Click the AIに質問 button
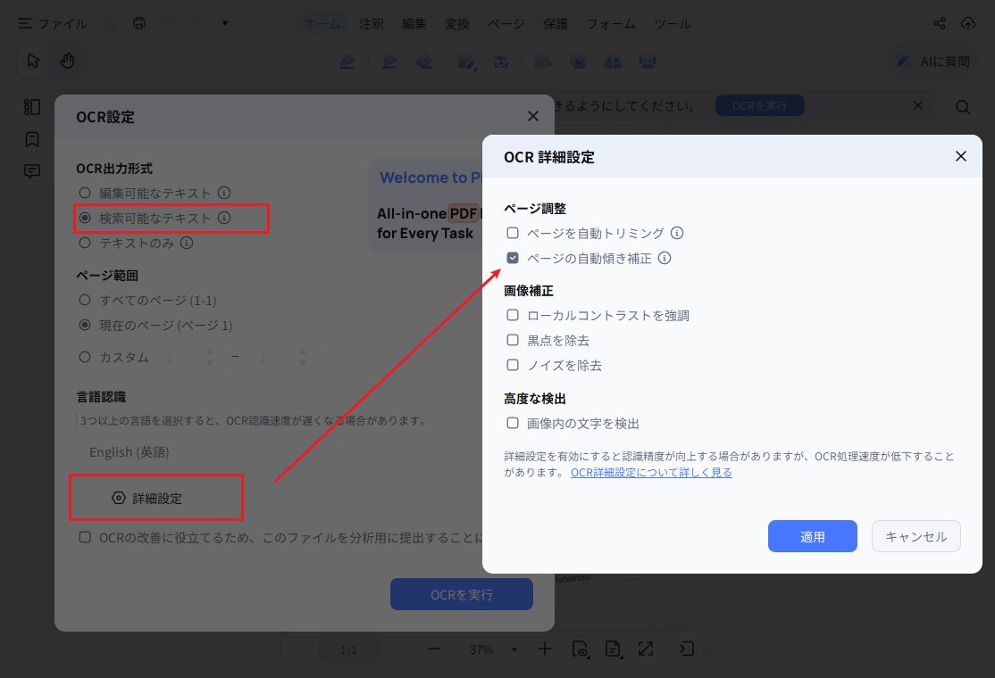 click(932, 61)
